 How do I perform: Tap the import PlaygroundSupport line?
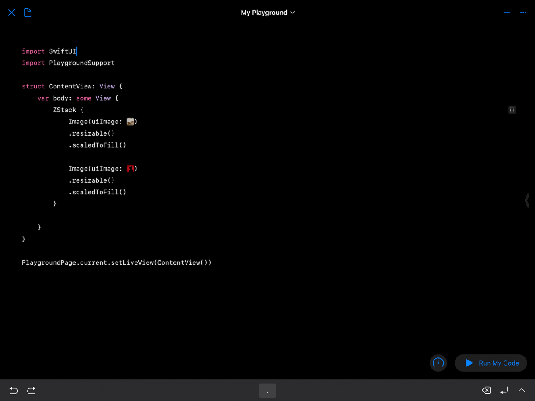coord(68,63)
